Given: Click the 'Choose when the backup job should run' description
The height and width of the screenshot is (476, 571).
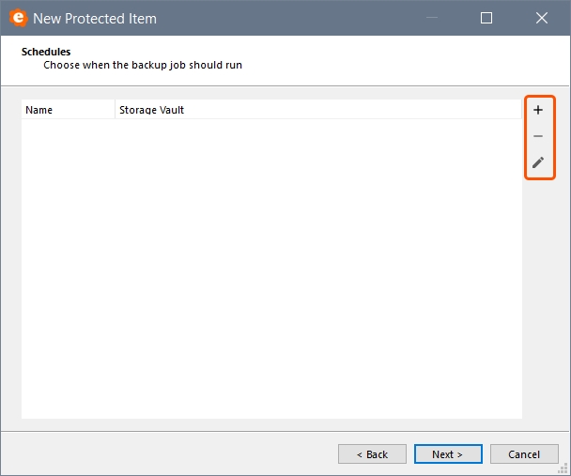Looking at the screenshot, I should point(143,65).
